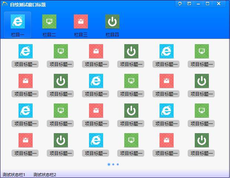Open the 栏目三 mail tab
The image size is (230, 178).
point(81,24)
